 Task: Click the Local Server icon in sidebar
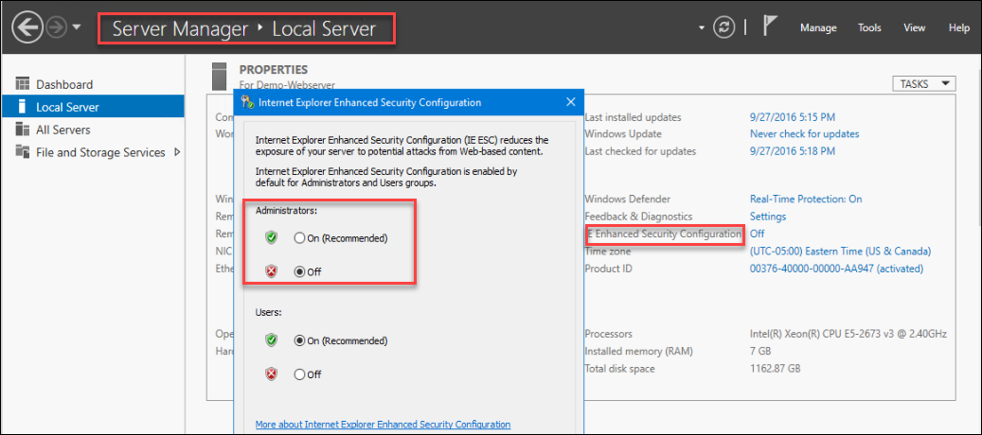[23, 107]
